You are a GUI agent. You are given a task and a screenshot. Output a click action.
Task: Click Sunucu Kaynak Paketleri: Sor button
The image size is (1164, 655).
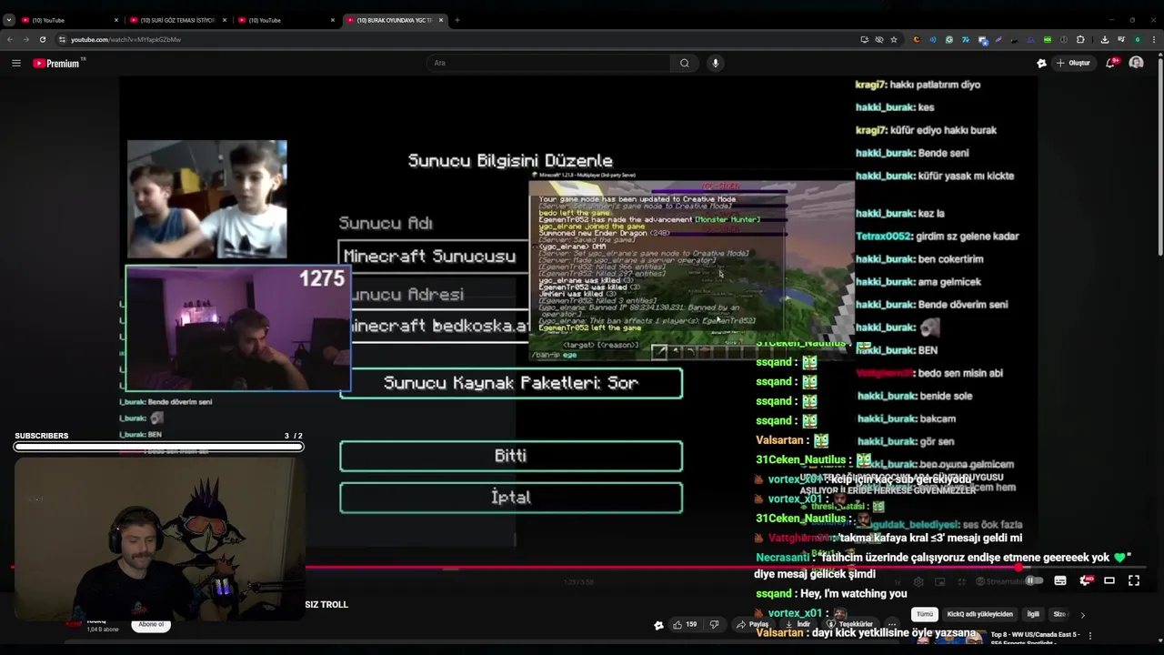(511, 383)
